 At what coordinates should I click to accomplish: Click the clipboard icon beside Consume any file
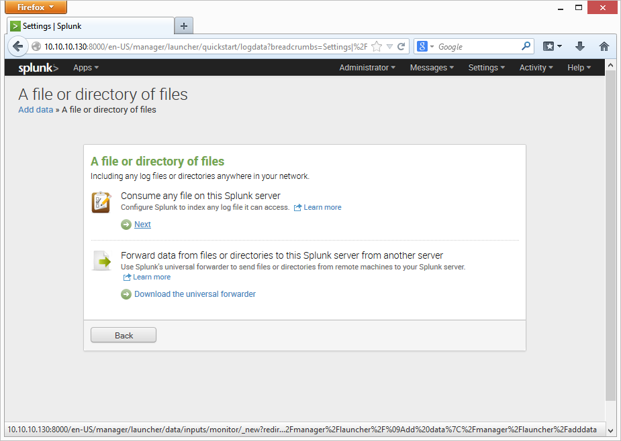point(101,202)
